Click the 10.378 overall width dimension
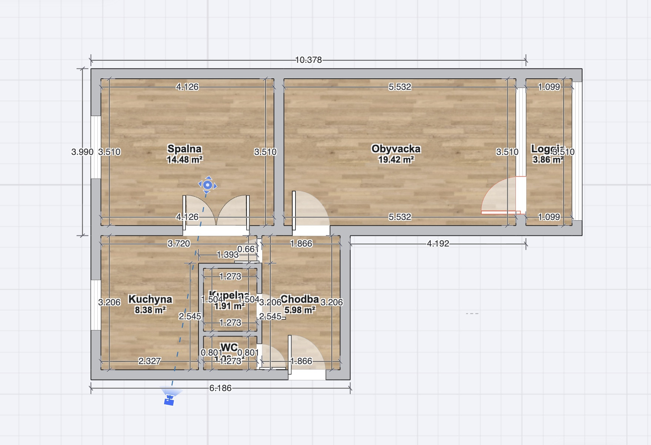651x445 pixels. [x=308, y=60]
